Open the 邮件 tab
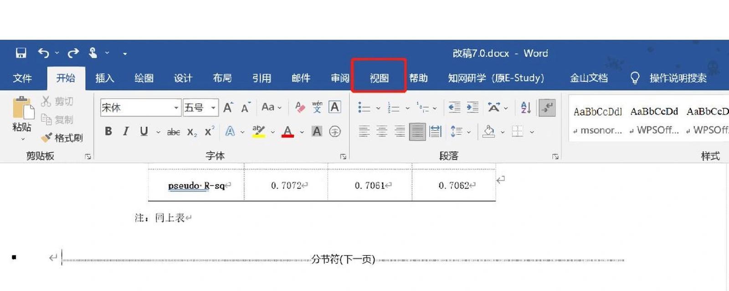This screenshot has width=729, height=291. (301, 78)
